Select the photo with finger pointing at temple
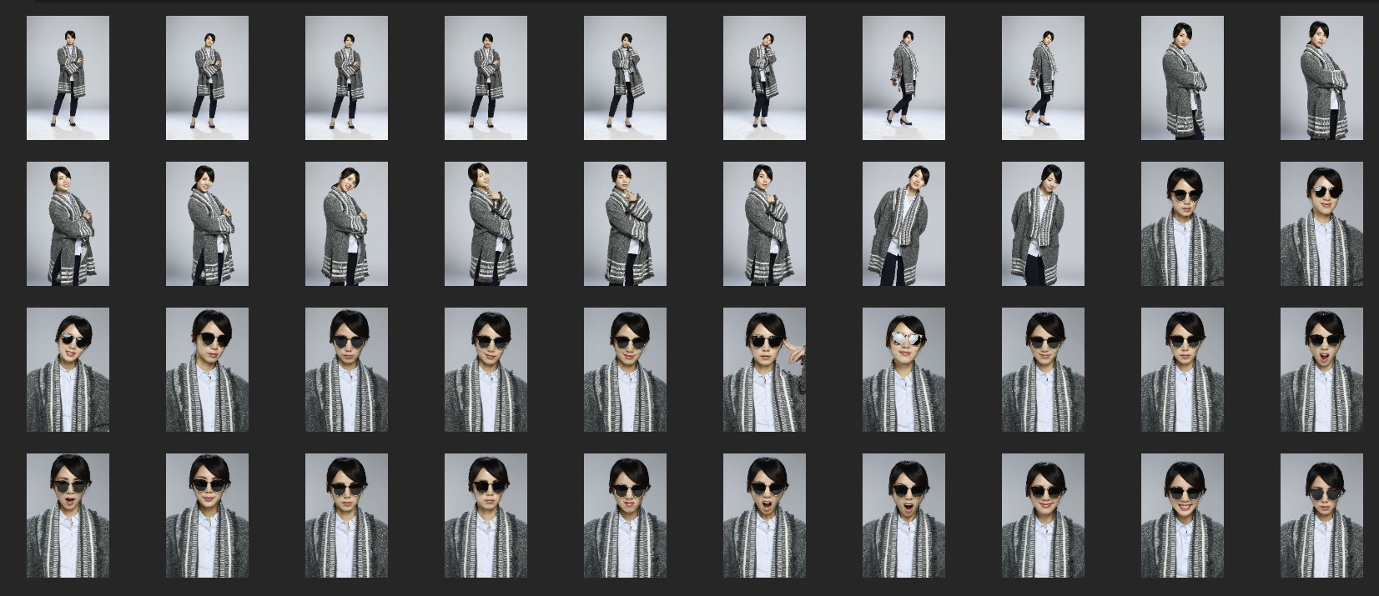1379x596 pixels. pyautogui.click(x=764, y=369)
